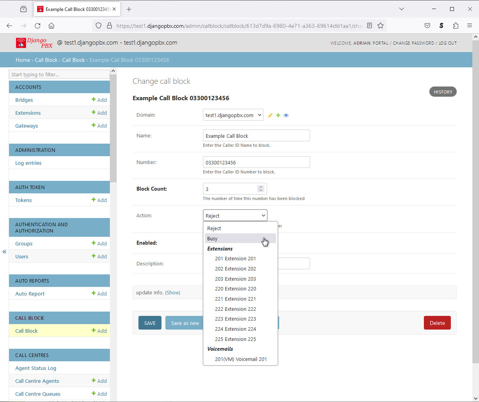Click the red Delete button

pyautogui.click(x=437, y=323)
